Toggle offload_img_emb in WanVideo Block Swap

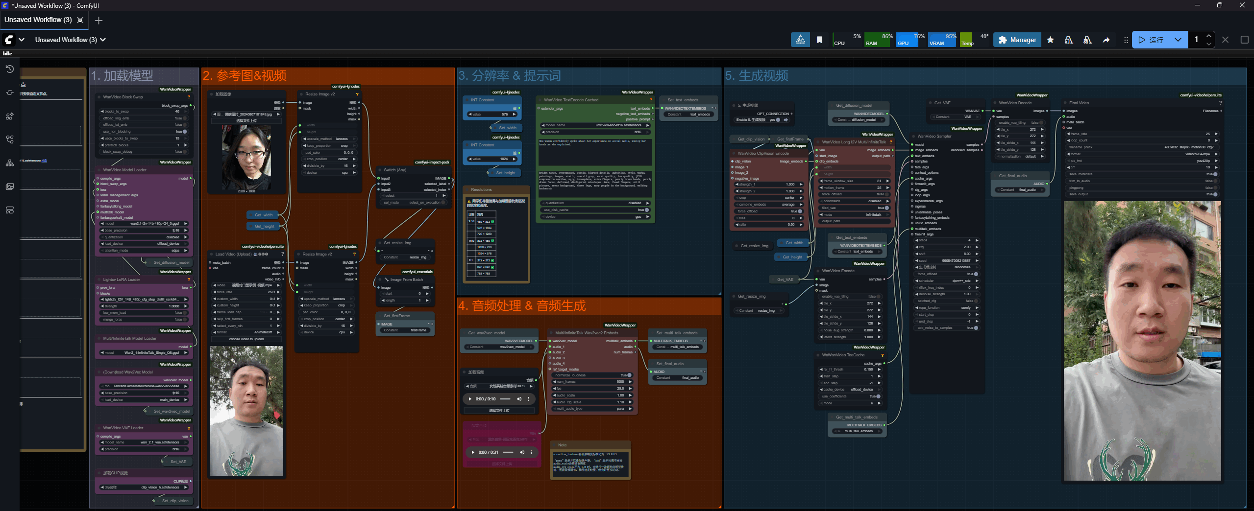(185, 118)
